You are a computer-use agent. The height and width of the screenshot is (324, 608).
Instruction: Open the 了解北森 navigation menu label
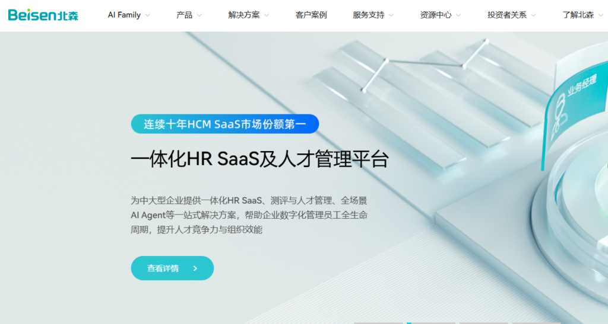point(578,15)
